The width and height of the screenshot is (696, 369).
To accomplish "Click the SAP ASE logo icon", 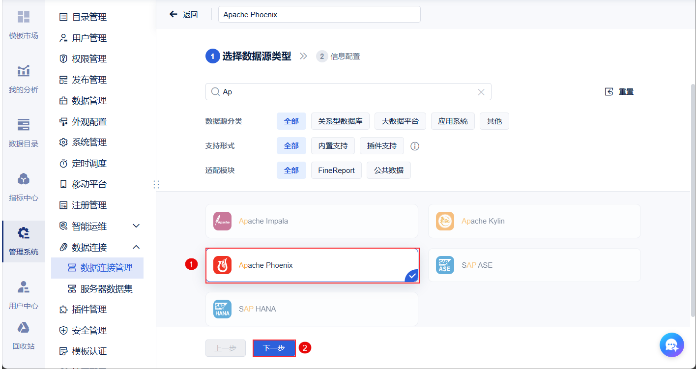I will click(445, 265).
